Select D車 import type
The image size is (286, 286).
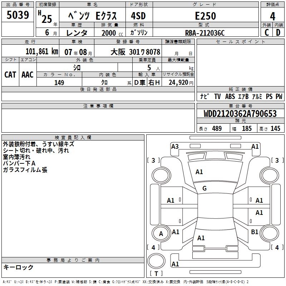click(140, 83)
